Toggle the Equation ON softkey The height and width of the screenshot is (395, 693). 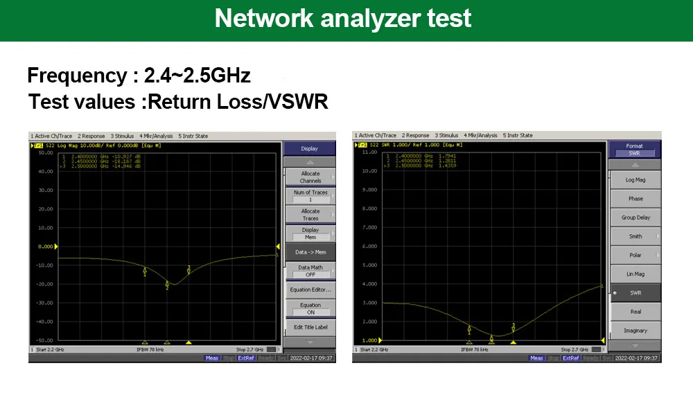pyautogui.click(x=310, y=308)
